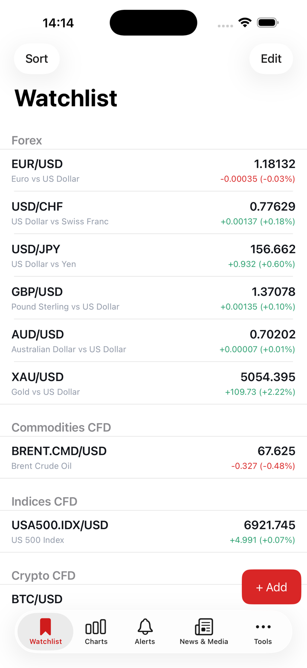Tap the Forex section header
The width and height of the screenshot is (307, 668).
27,140
